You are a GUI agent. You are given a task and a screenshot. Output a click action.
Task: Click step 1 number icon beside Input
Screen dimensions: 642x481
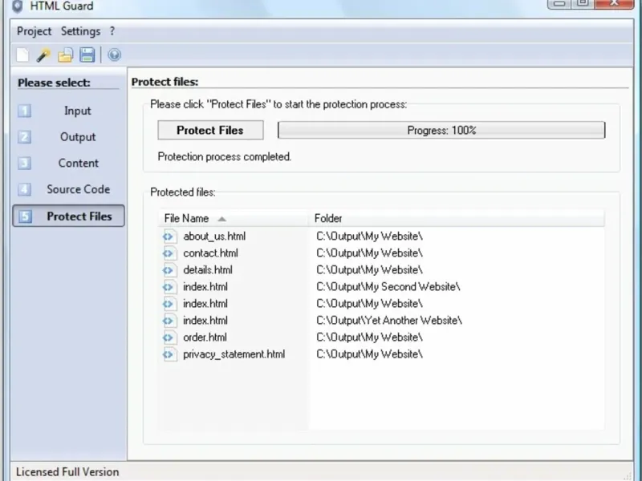pyautogui.click(x=24, y=111)
